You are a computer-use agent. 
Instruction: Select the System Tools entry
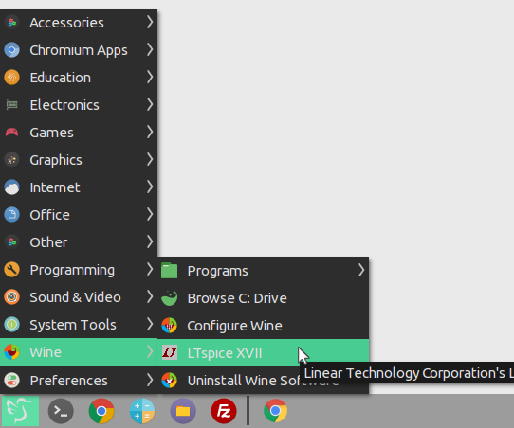[79, 325]
